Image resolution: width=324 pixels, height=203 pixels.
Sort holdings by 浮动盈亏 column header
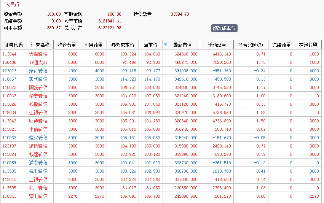click(217, 45)
